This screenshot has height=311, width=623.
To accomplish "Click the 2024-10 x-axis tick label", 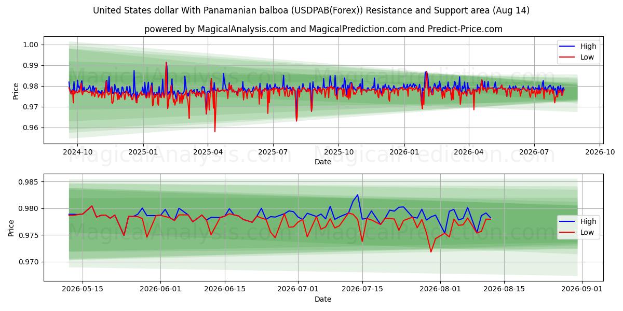I will click(77, 152).
